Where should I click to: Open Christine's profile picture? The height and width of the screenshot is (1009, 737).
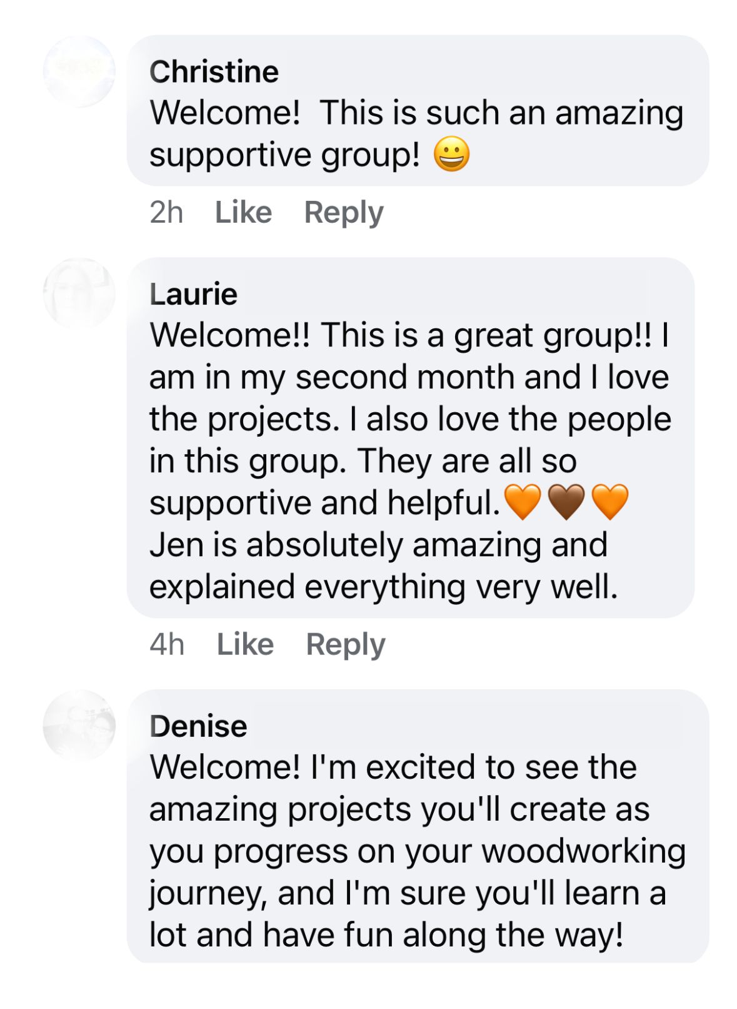click(79, 72)
